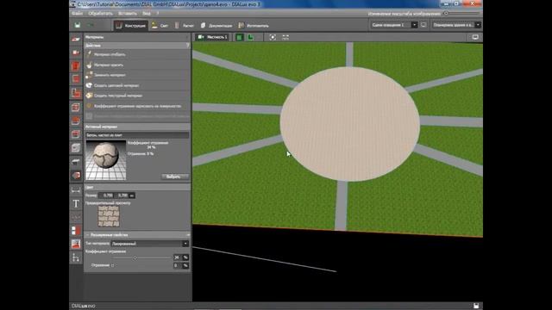Select the active red cube Materials tool

click(x=76, y=176)
